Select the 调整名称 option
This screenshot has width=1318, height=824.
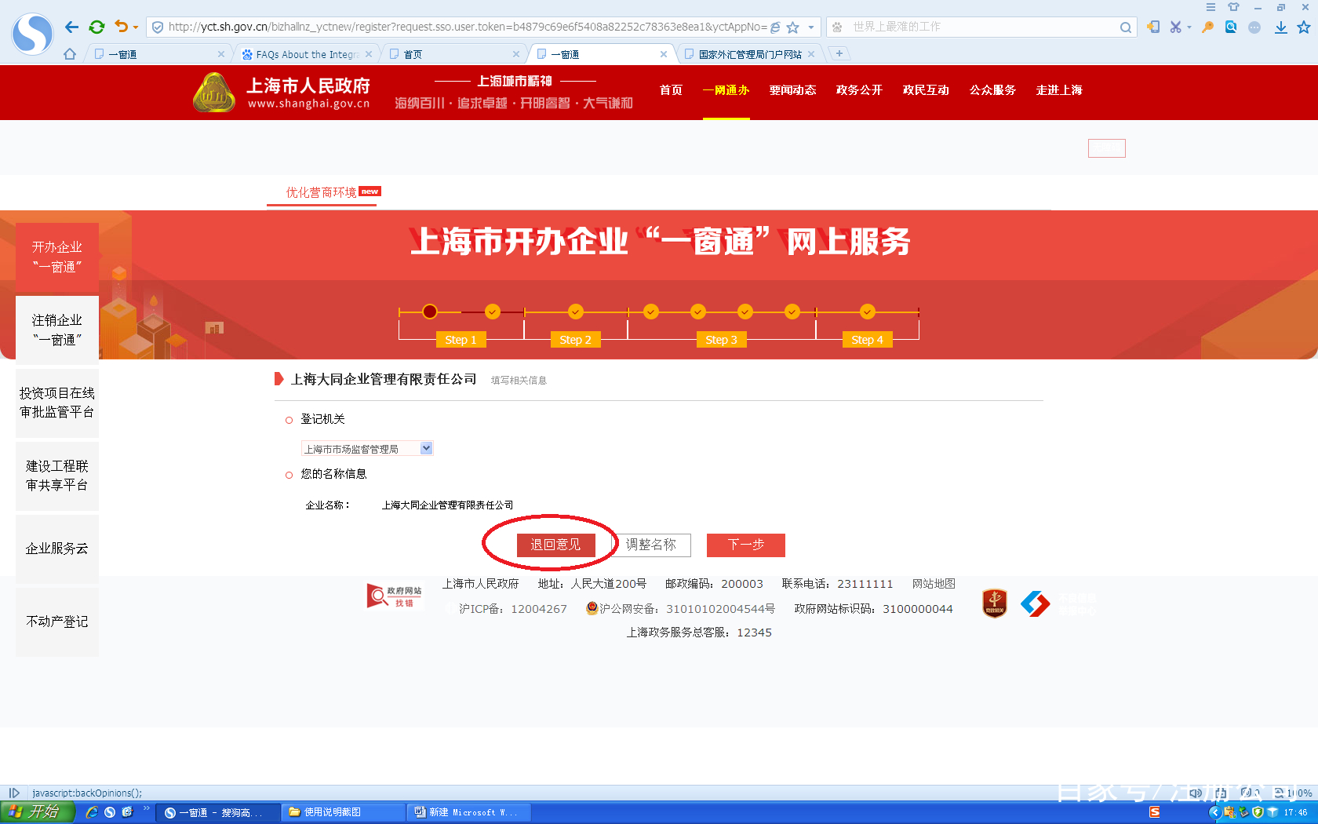click(652, 545)
